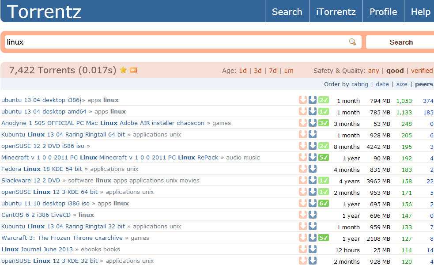The width and height of the screenshot is (434, 265).
Task: Click orange download arrow for ubuntu 13 04 amd64
Action: (303, 112)
